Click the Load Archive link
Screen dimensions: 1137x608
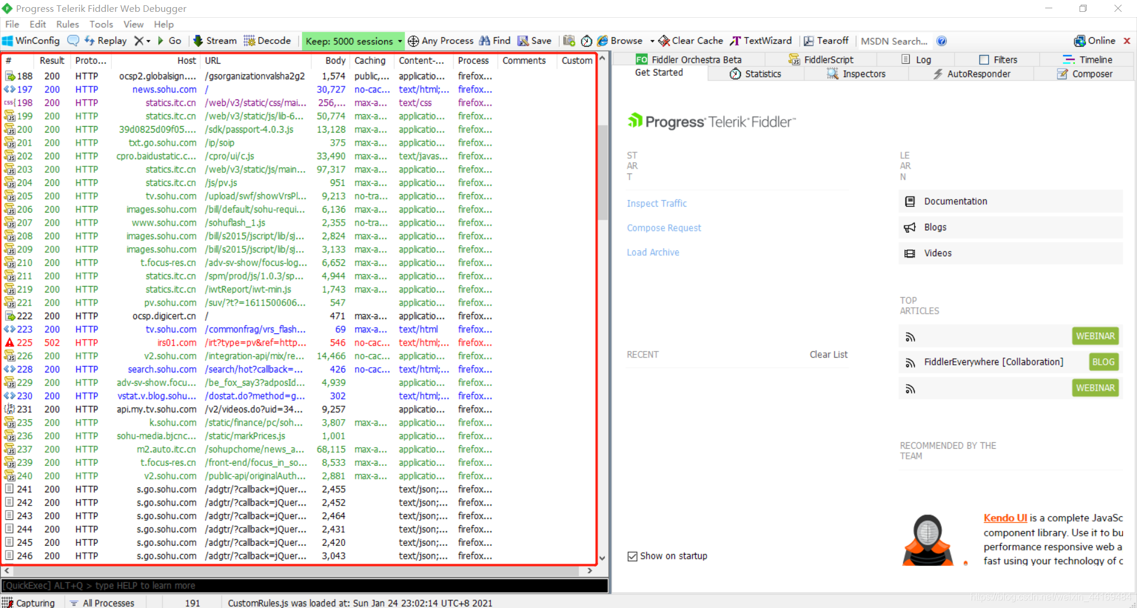653,252
